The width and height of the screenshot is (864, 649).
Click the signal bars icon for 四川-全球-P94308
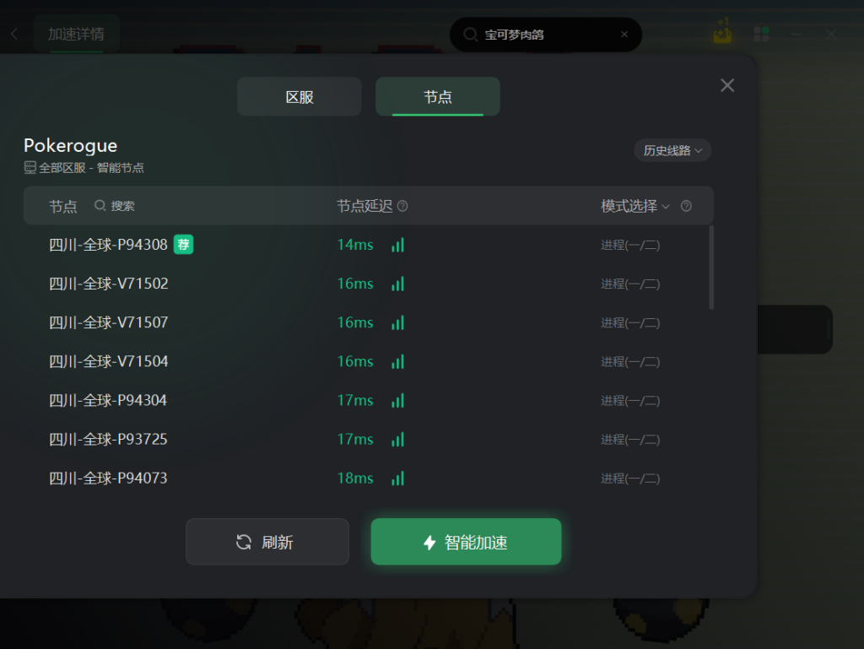click(398, 245)
